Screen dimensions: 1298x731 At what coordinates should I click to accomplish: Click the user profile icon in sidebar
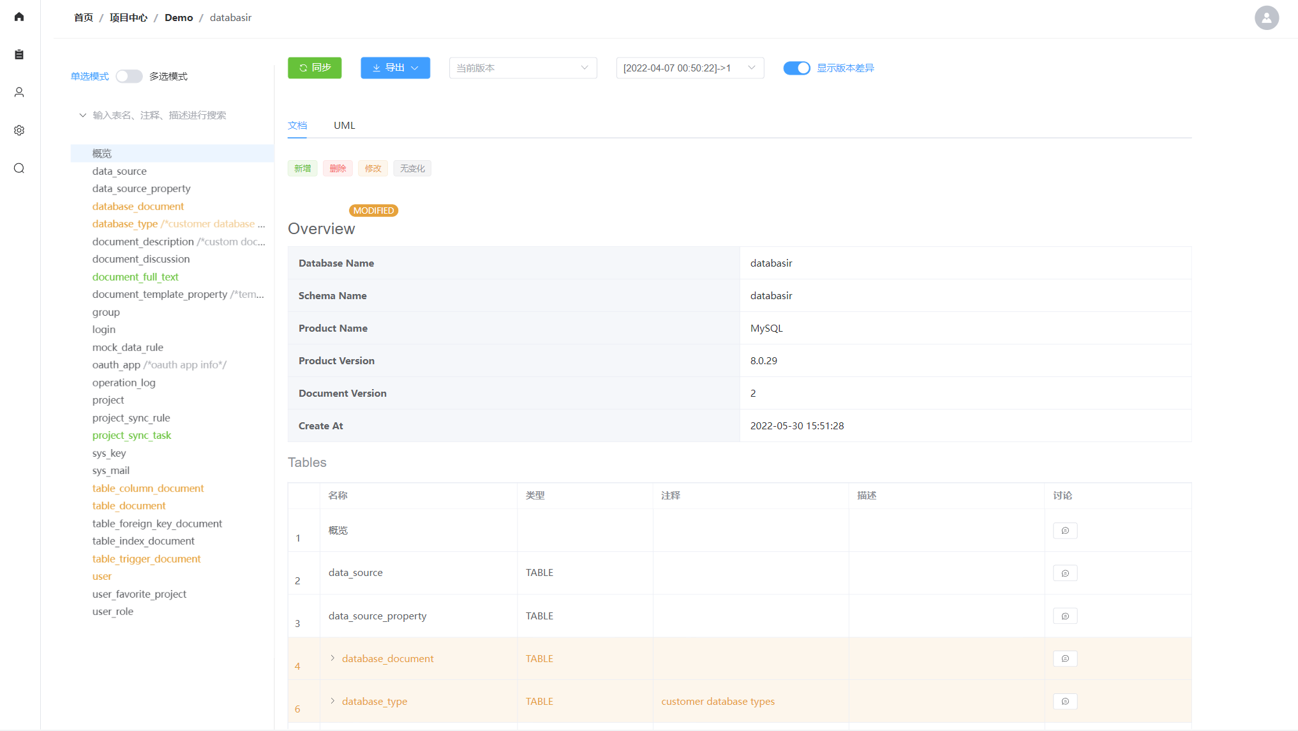[19, 92]
